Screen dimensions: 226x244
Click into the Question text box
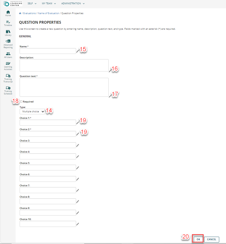64,87
